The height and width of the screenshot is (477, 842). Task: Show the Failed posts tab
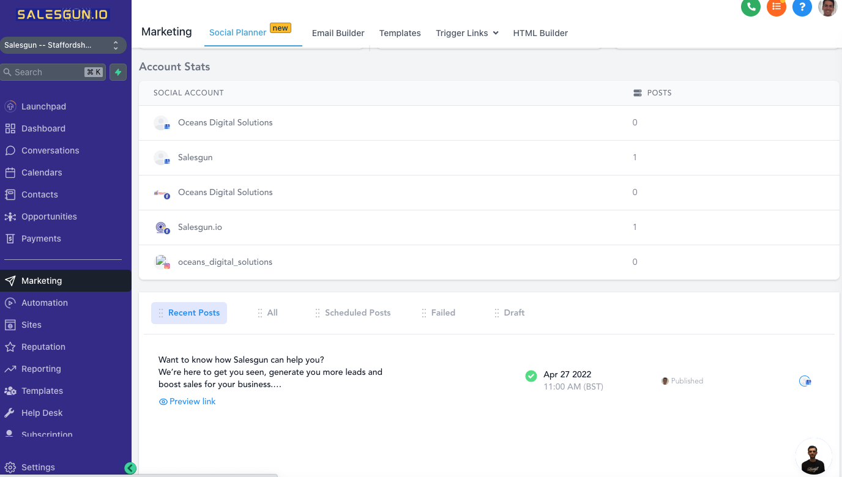click(x=442, y=312)
